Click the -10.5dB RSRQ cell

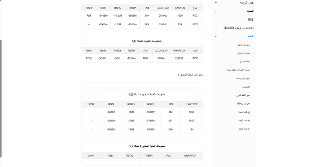point(118,16)
